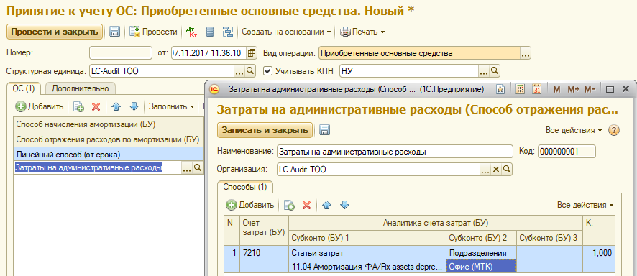Expand Создать на основании dropdown
This screenshot has height=276, width=637.
point(286,32)
